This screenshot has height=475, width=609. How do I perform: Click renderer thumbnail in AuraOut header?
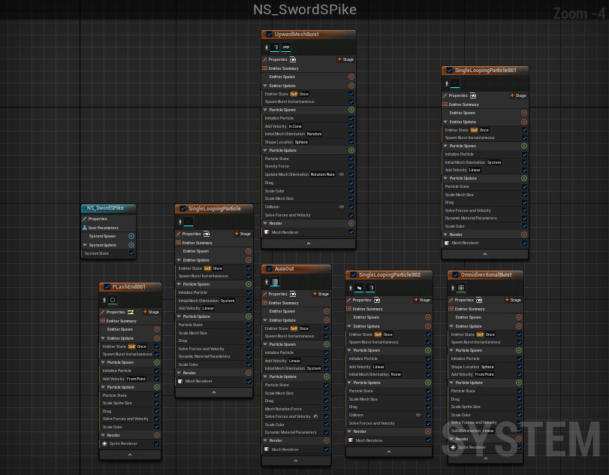point(275,283)
